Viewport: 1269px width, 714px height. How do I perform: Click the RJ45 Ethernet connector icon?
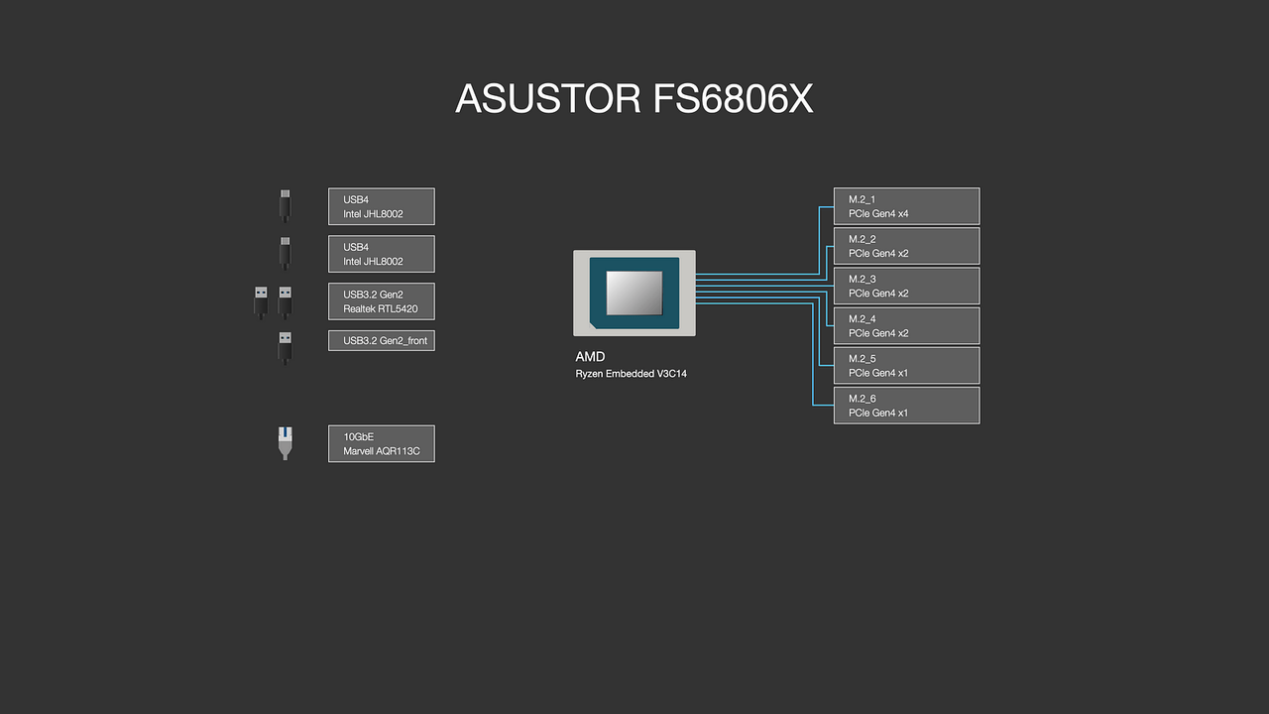click(285, 442)
